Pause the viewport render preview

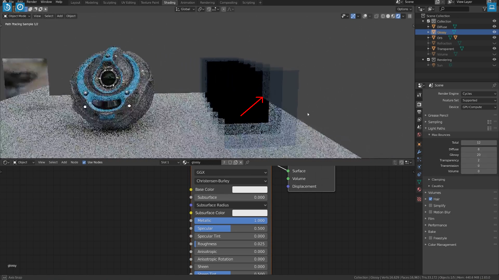coord(410,16)
